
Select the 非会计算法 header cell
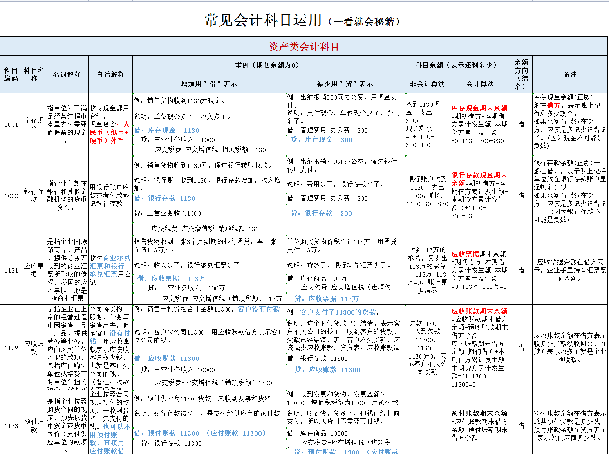428,83
